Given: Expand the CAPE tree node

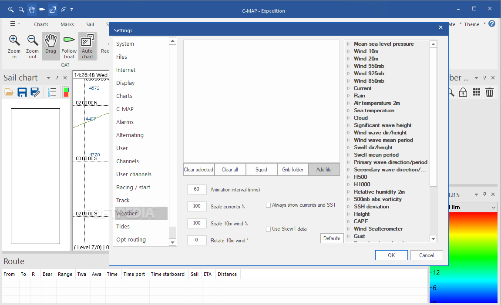Looking at the screenshot, I should pos(349,221).
